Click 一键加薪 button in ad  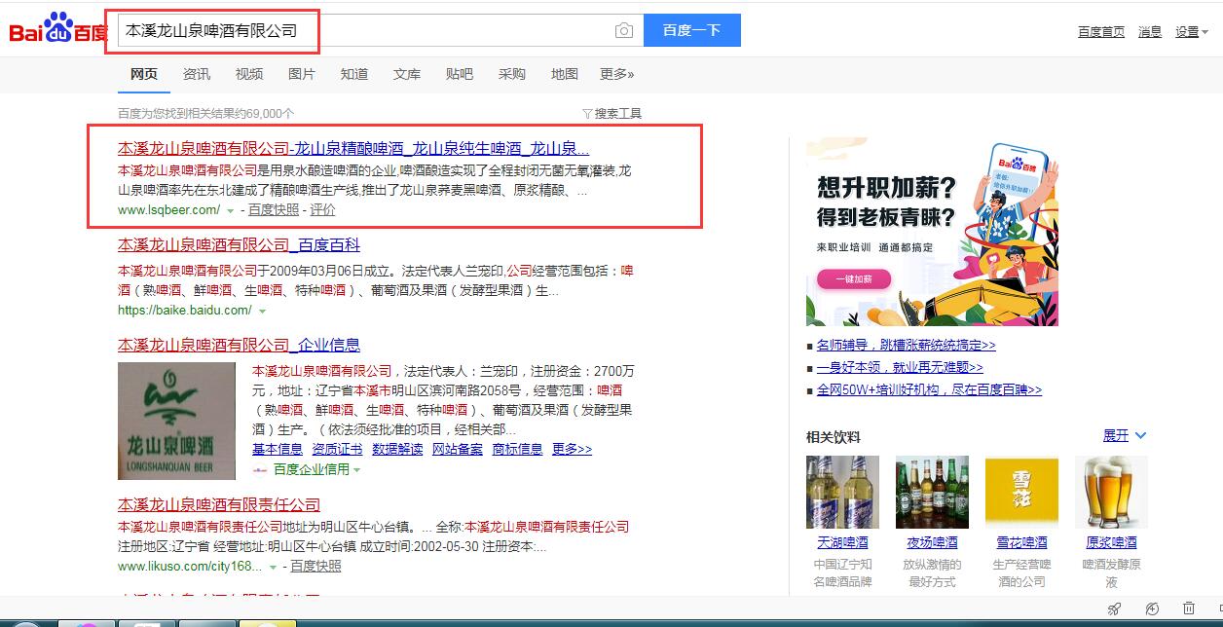(x=854, y=279)
